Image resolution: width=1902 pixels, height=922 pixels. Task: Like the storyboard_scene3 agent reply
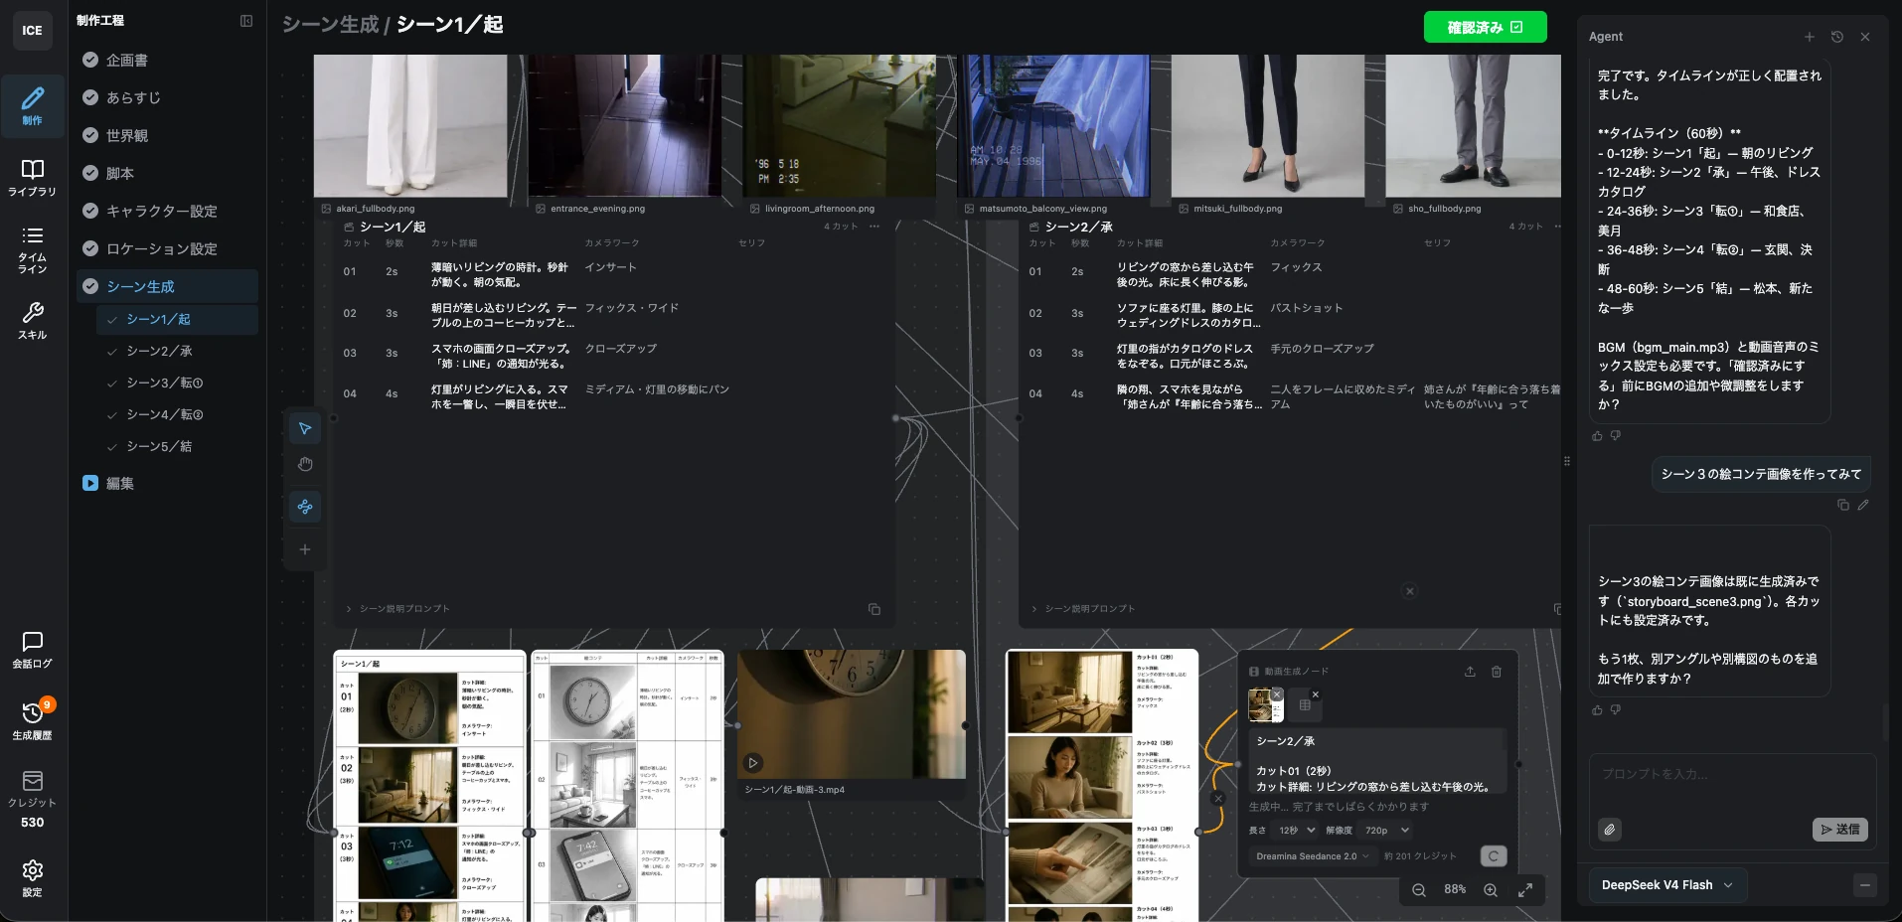click(1598, 709)
